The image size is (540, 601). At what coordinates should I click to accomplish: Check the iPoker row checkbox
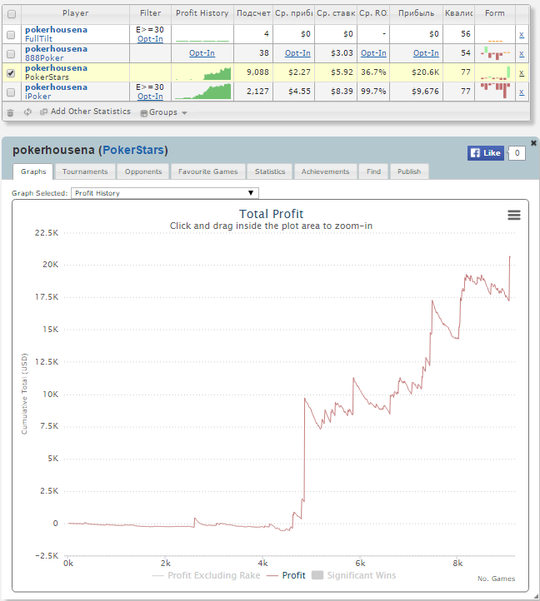pyautogui.click(x=11, y=92)
